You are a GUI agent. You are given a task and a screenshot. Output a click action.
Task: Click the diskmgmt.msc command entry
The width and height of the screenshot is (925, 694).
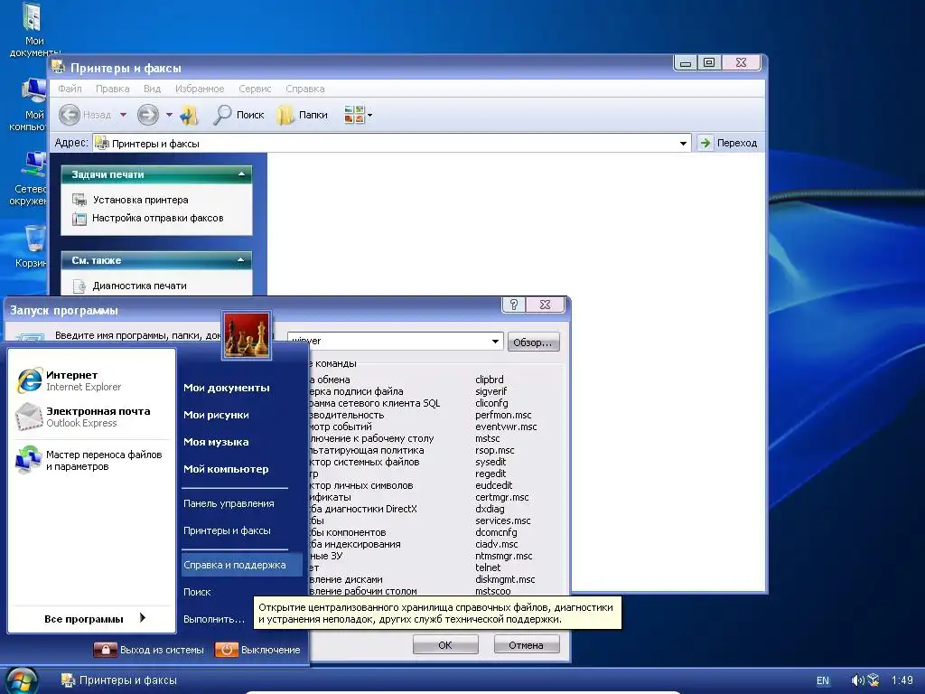505,579
